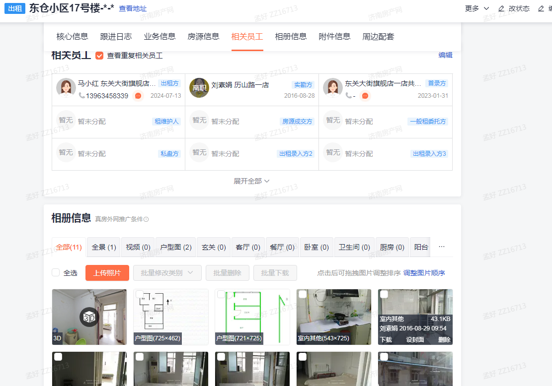Click 暂无 avatar in 一般租委托方 row
This screenshot has width=552, height=386.
333,120
